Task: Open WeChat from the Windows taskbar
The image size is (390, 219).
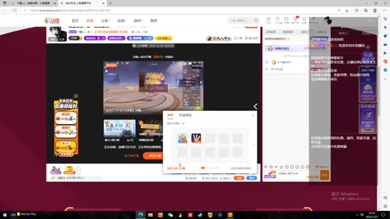Action: tap(170, 215)
